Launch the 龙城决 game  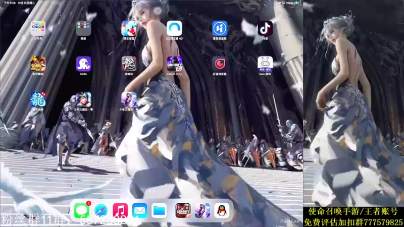(129, 64)
